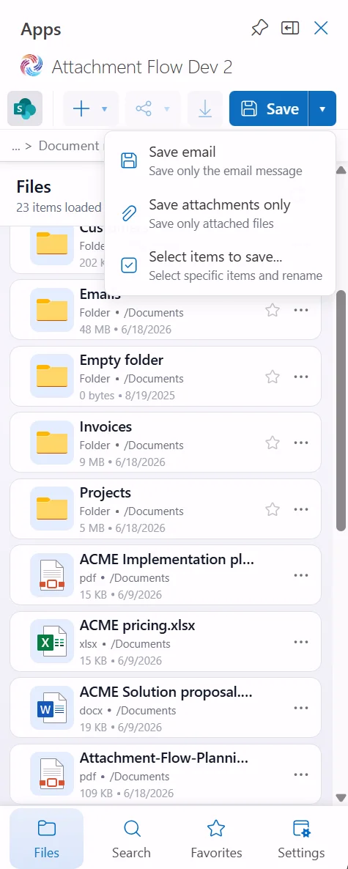Switch to the Search tab
The image size is (348, 869).
[x=131, y=838]
